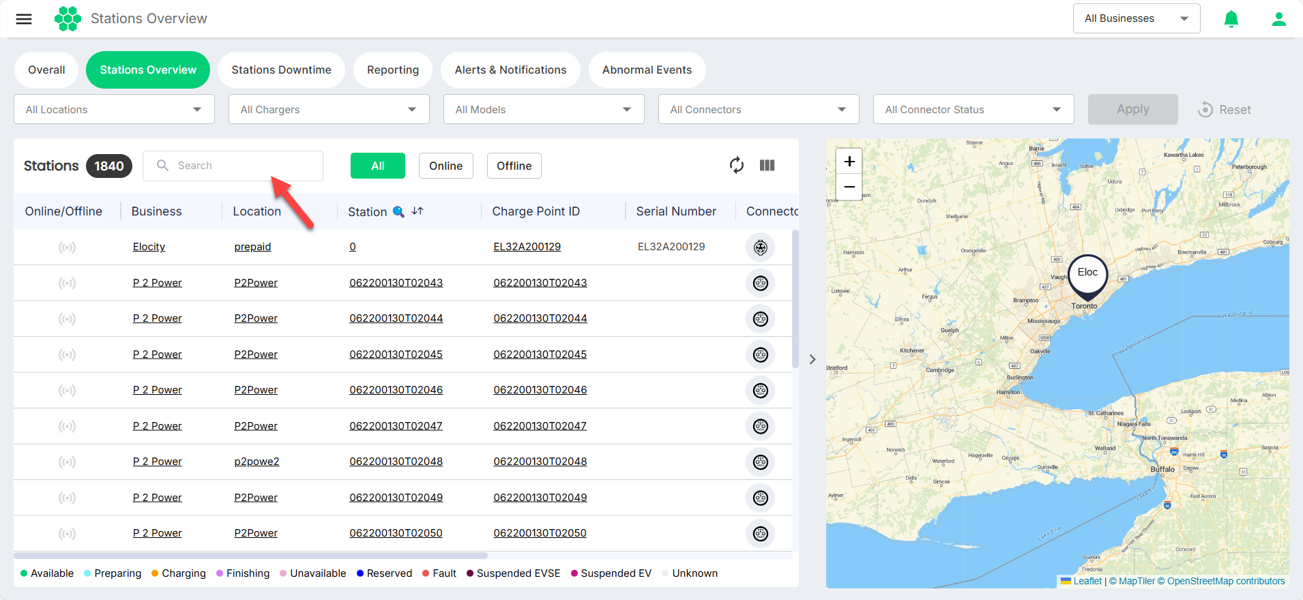Click connector icon for 062200130T02045 row
The image size is (1303, 600).
[761, 355]
